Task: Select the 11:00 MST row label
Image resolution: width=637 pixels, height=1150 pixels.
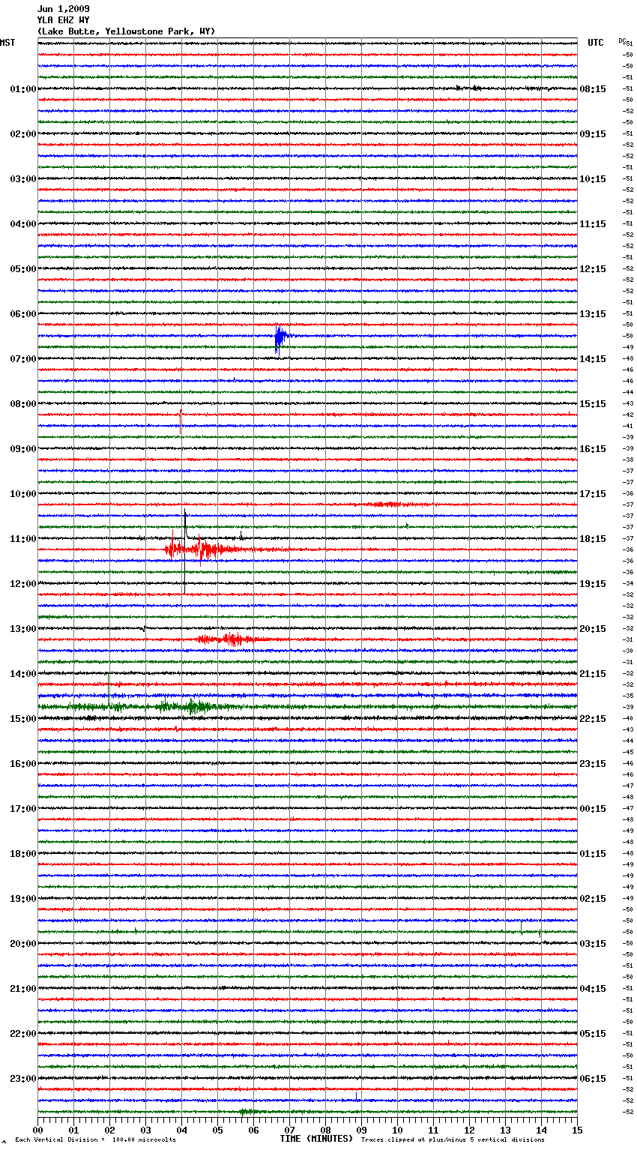Action: [23, 539]
